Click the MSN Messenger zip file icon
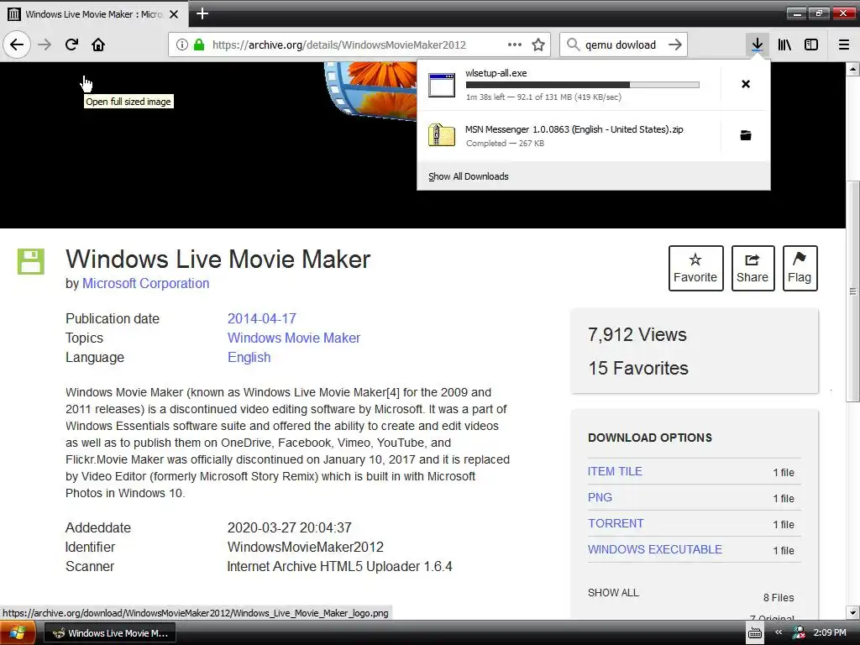The width and height of the screenshot is (860, 645). (442, 135)
